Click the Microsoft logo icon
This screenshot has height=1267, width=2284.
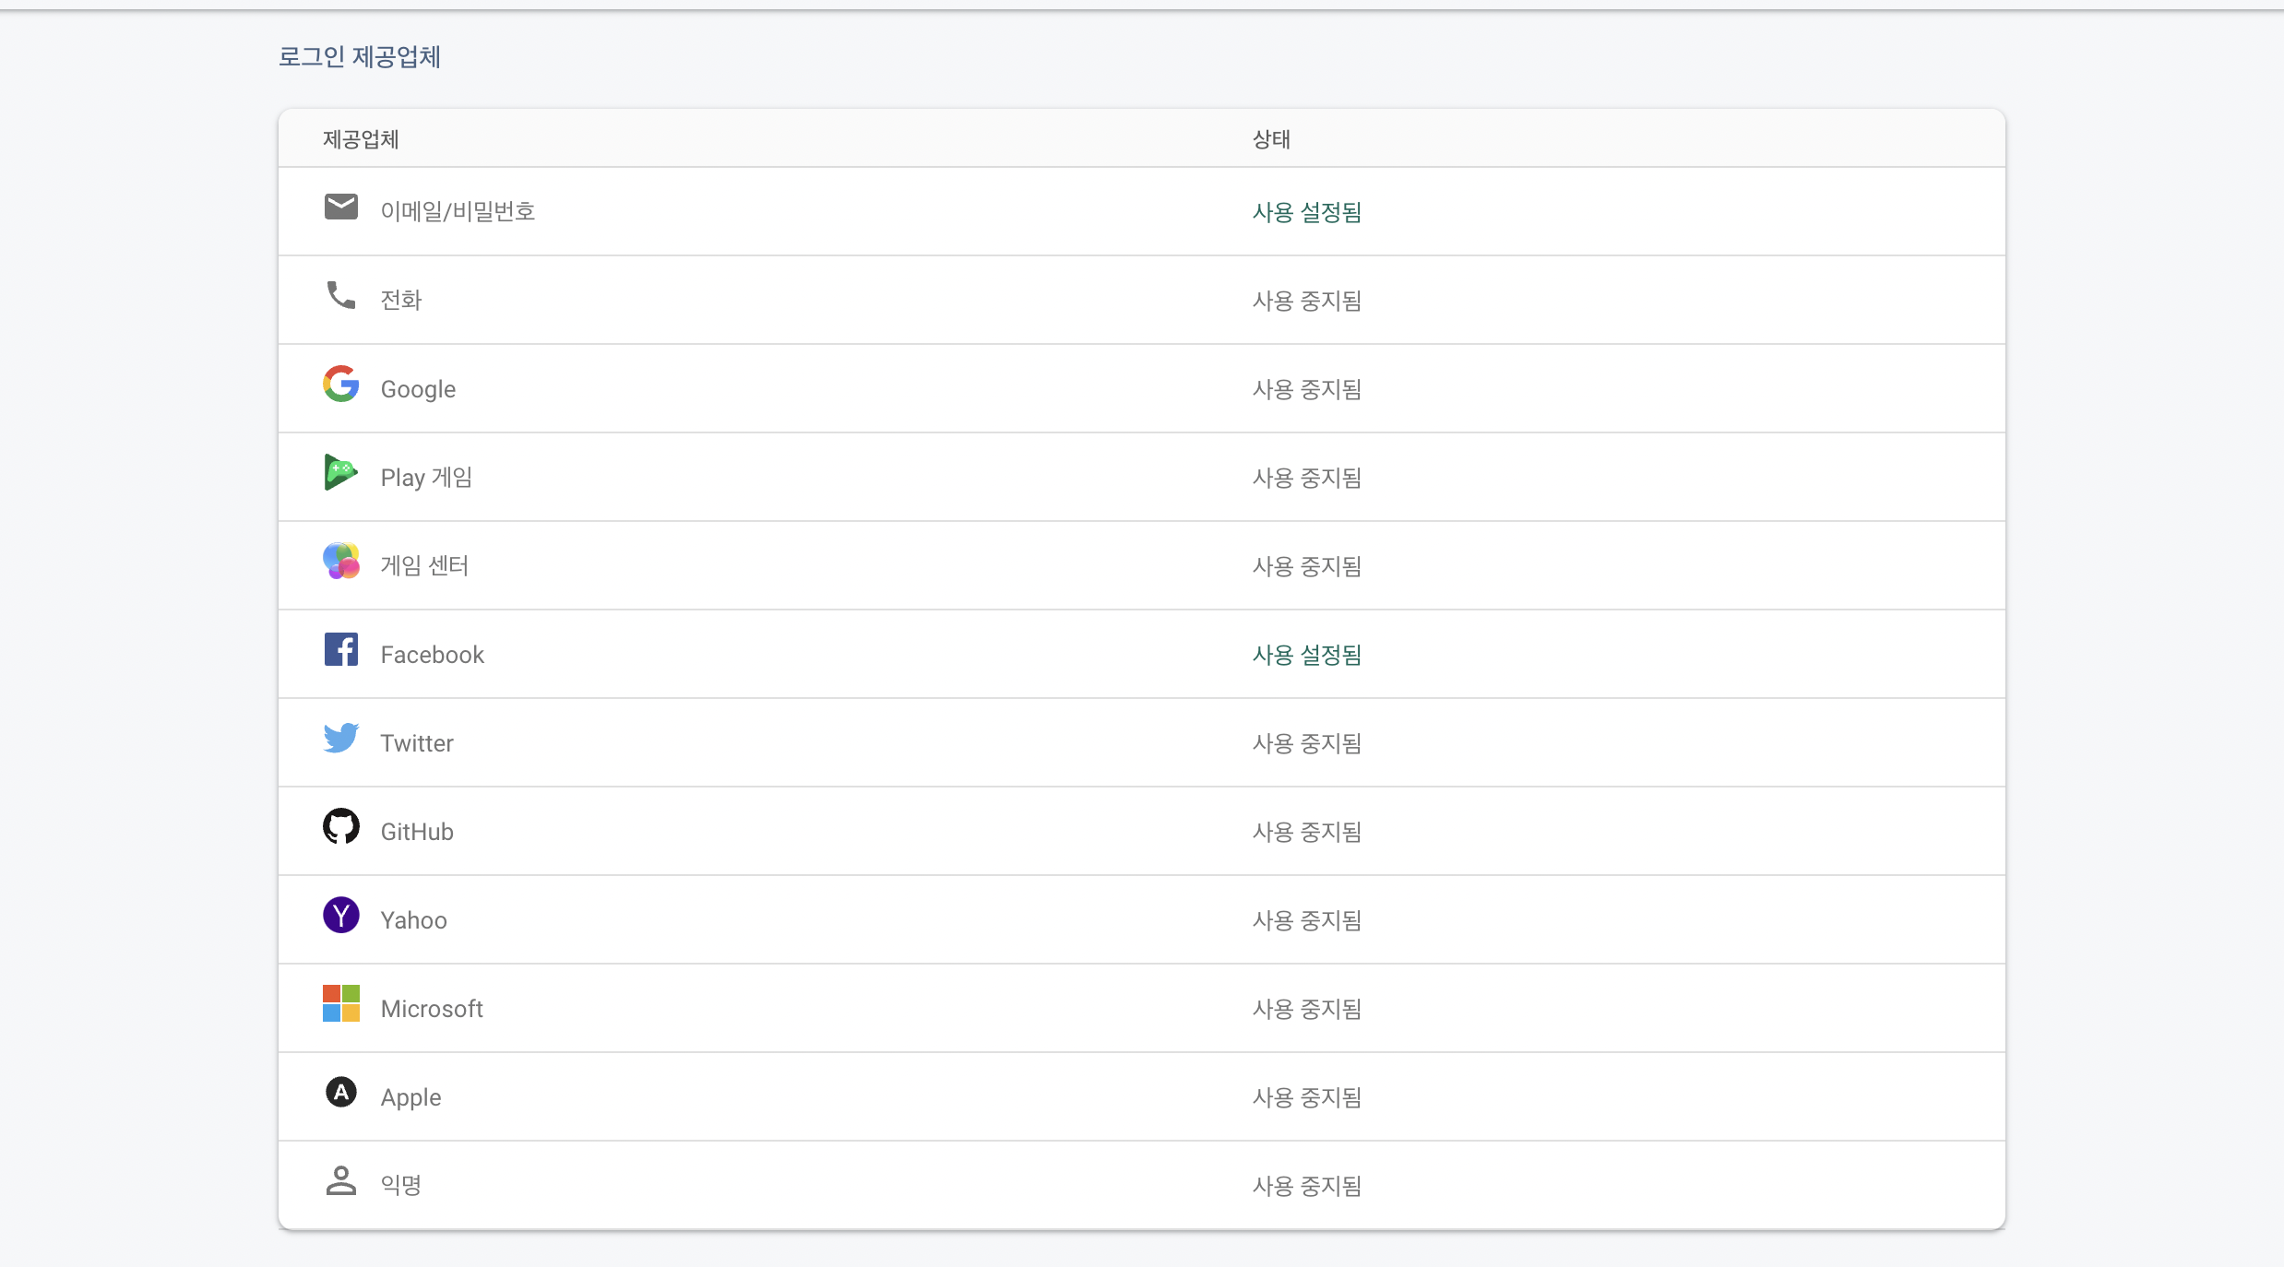pos(340,1003)
